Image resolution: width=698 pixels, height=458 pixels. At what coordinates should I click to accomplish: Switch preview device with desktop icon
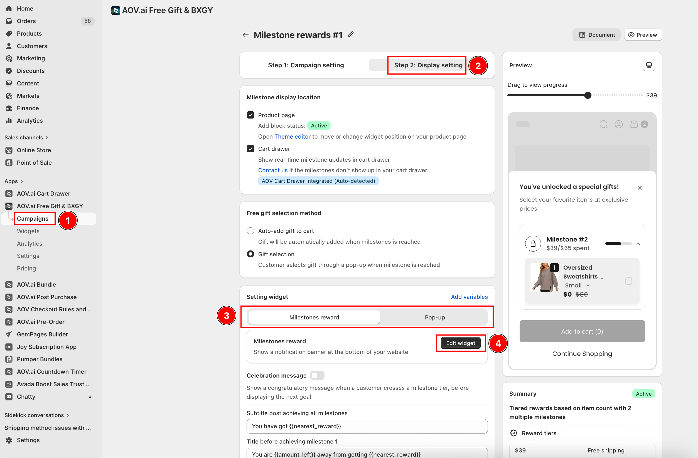point(649,65)
